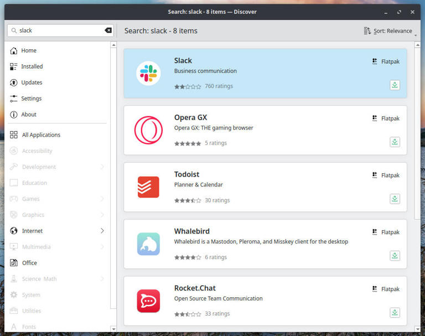Screen dimensions: 425x336
Task: Click the install icon for Opera GX
Action: tap(395, 142)
